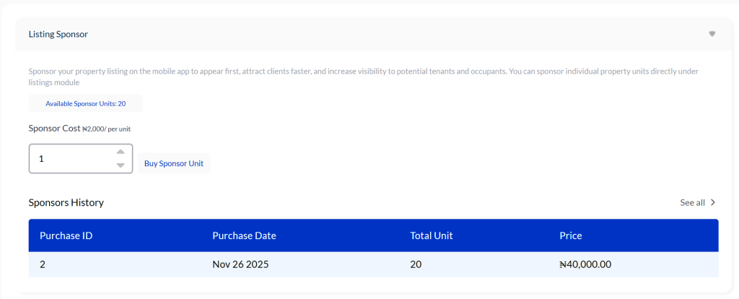Open the See all sponsors history link
The height and width of the screenshot is (299, 739).
(x=692, y=202)
